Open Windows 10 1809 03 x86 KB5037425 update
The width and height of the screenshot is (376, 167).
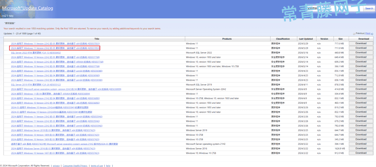pos(55,139)
